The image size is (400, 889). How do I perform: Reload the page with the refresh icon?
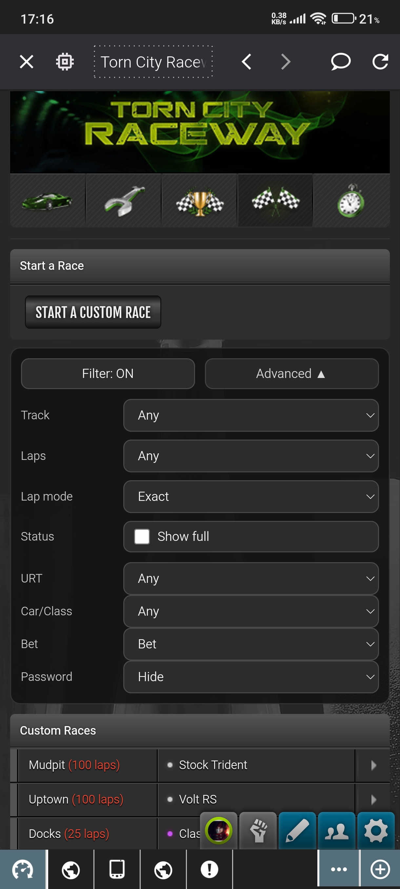coord(380,62)
